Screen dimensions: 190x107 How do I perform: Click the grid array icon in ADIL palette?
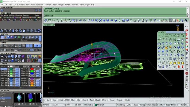[x=171, y=59]
